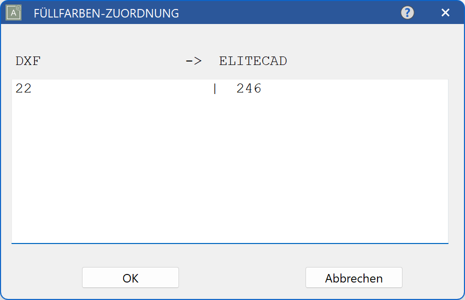Click the Abbrechen button to discard changes
Viewport: 465px width, 300px height.
353,277
